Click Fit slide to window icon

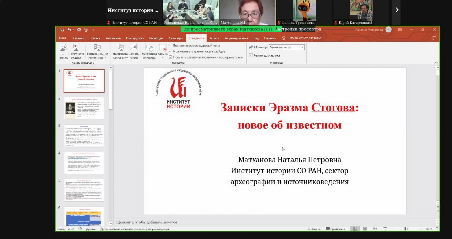437,229
